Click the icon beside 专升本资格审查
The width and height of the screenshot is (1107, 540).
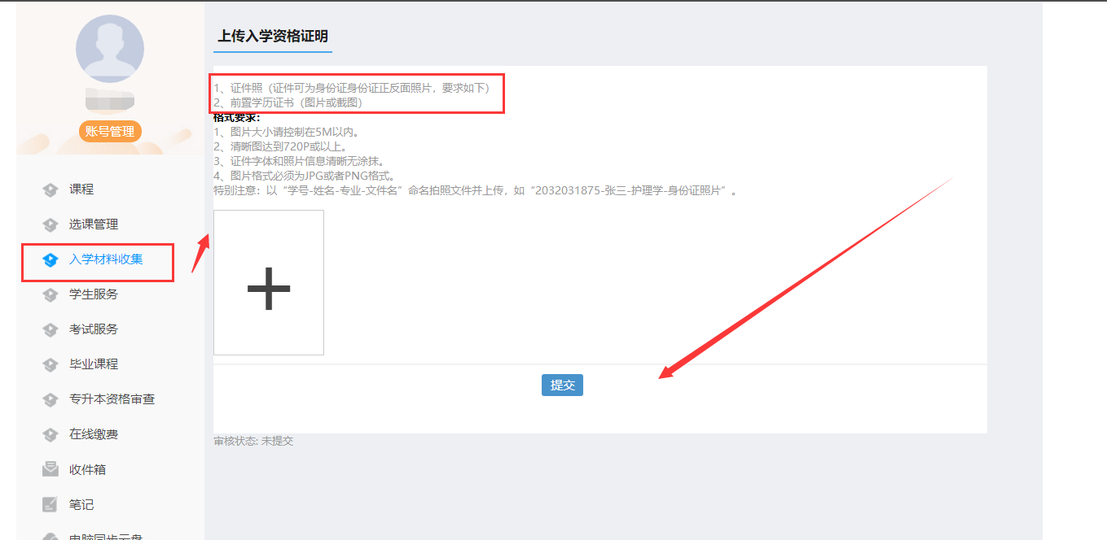tap(51, 400)
